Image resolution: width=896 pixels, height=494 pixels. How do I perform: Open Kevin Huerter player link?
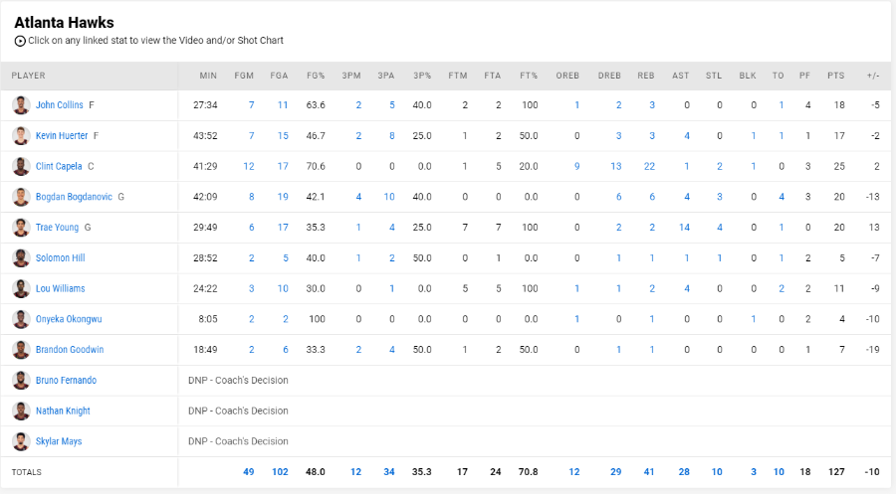62,136
